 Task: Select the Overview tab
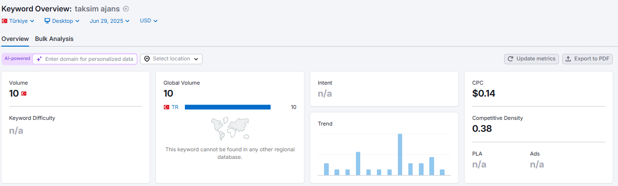tap(15, 39)
